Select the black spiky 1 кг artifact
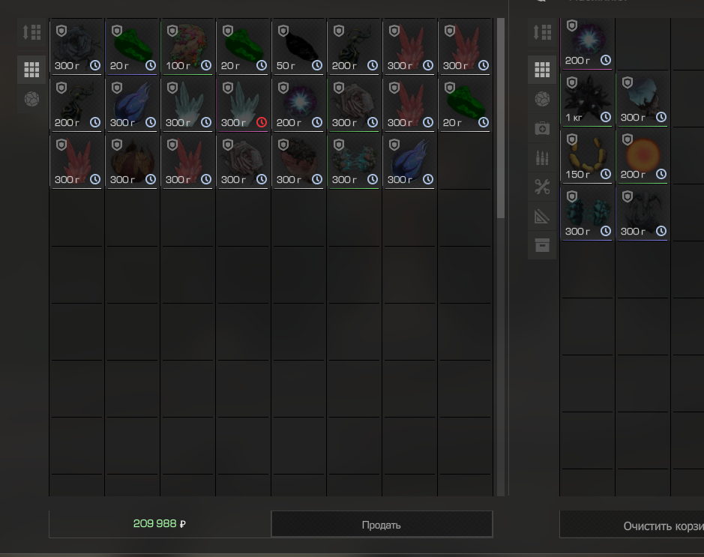 [587, 99]
